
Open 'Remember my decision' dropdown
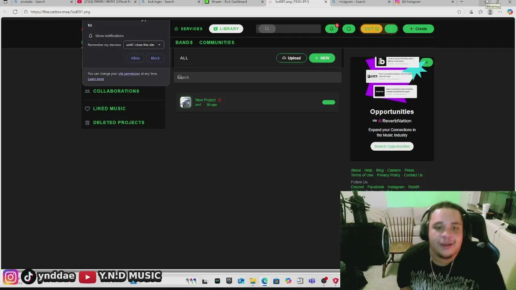[x=144, y=45]
